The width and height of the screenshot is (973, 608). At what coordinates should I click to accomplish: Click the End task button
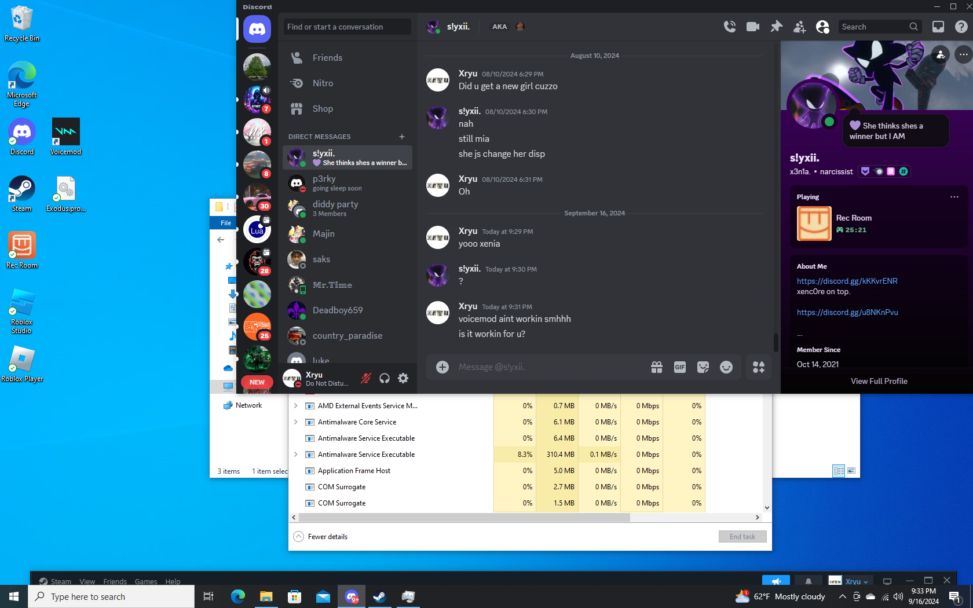tap(742, 537)
